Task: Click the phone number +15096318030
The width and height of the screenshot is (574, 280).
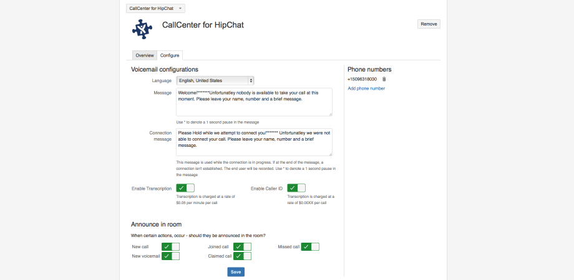Action: click(362, 79)
